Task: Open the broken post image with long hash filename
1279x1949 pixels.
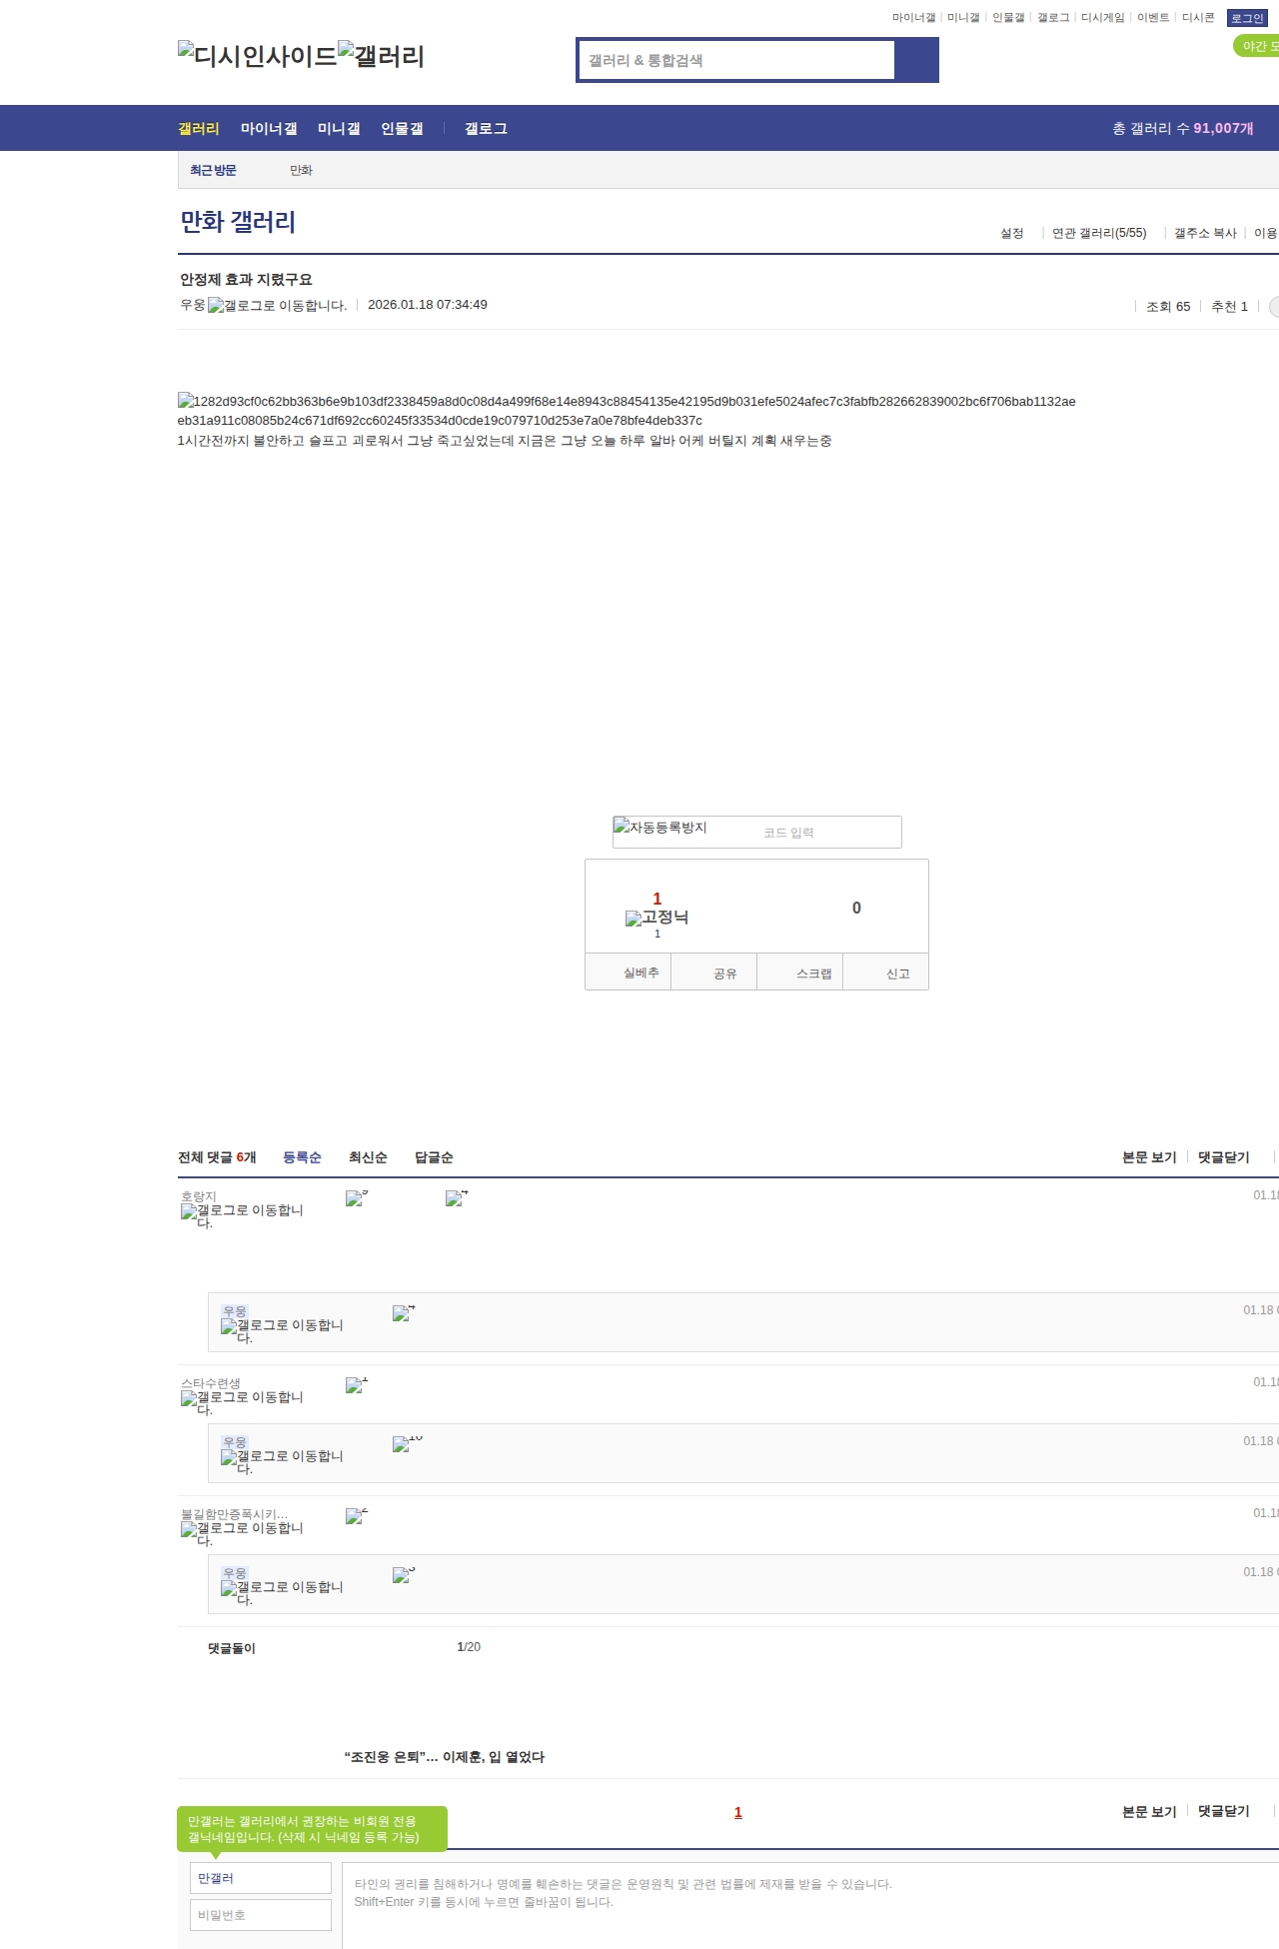Action: (x=627, y=411)
